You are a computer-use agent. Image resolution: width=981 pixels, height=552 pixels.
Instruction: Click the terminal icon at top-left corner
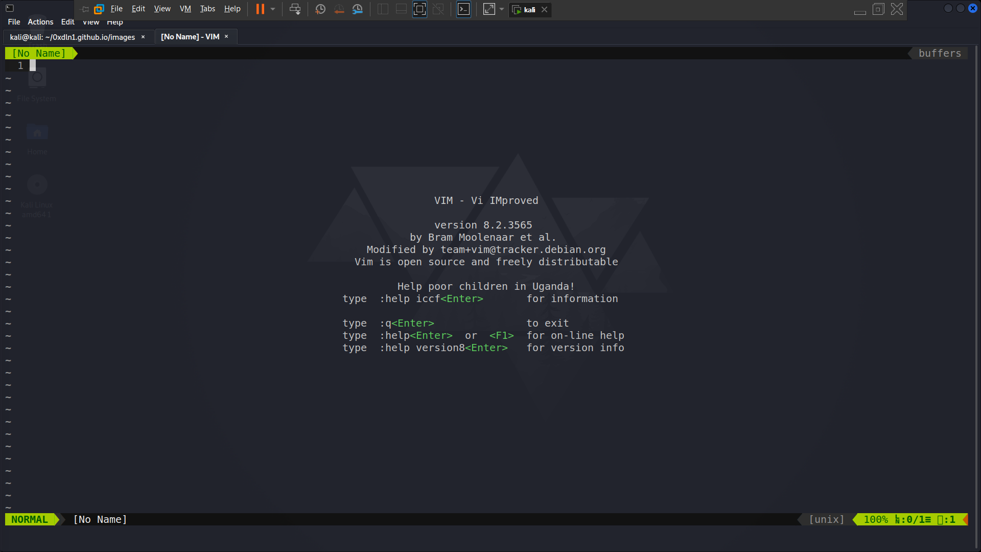10,8
